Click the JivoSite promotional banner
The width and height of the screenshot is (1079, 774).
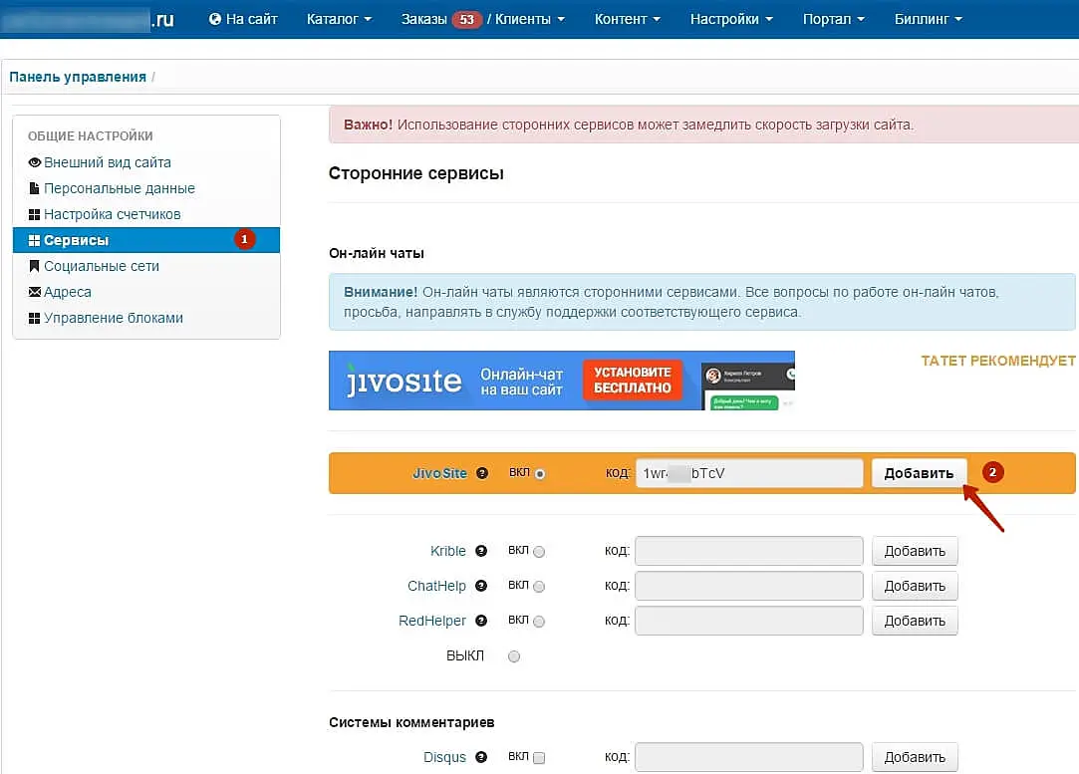pos(561,381)
